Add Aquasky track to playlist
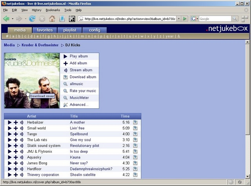Viewport: 251px width, 186px height. click(x=16, y=157)
